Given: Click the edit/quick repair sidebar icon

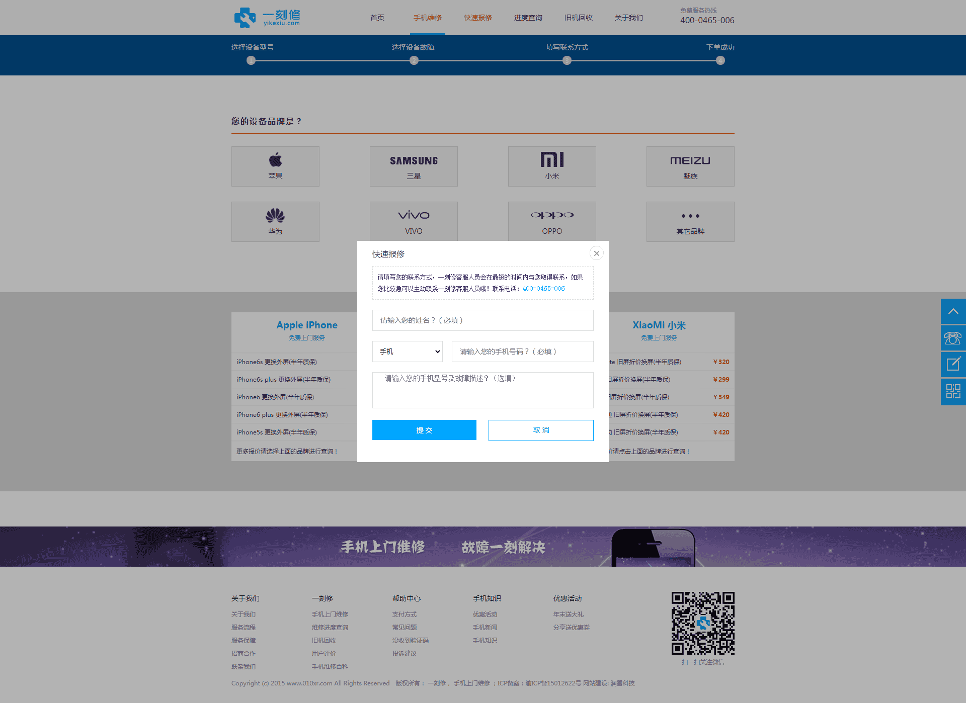Looking at the screenshot, I should click(953, 364).
